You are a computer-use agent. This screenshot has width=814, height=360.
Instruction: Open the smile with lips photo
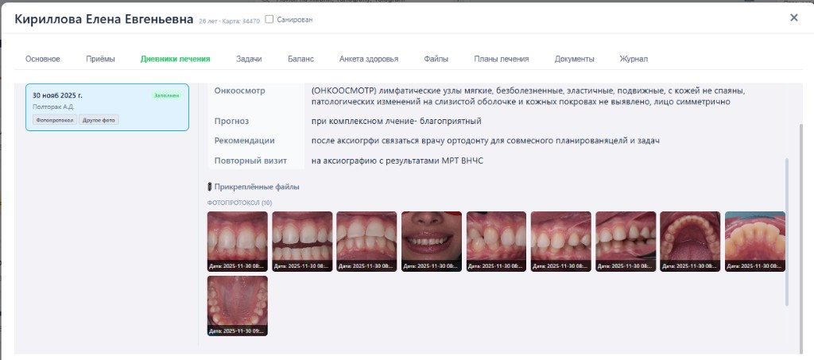[432, 242]
